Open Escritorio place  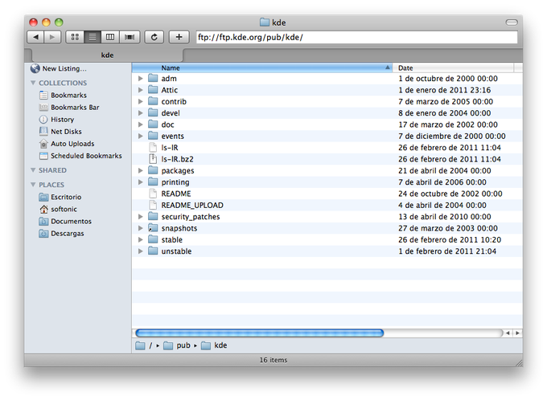[60, 198]
